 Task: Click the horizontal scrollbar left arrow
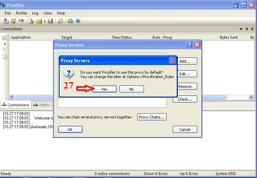point(12,97)
